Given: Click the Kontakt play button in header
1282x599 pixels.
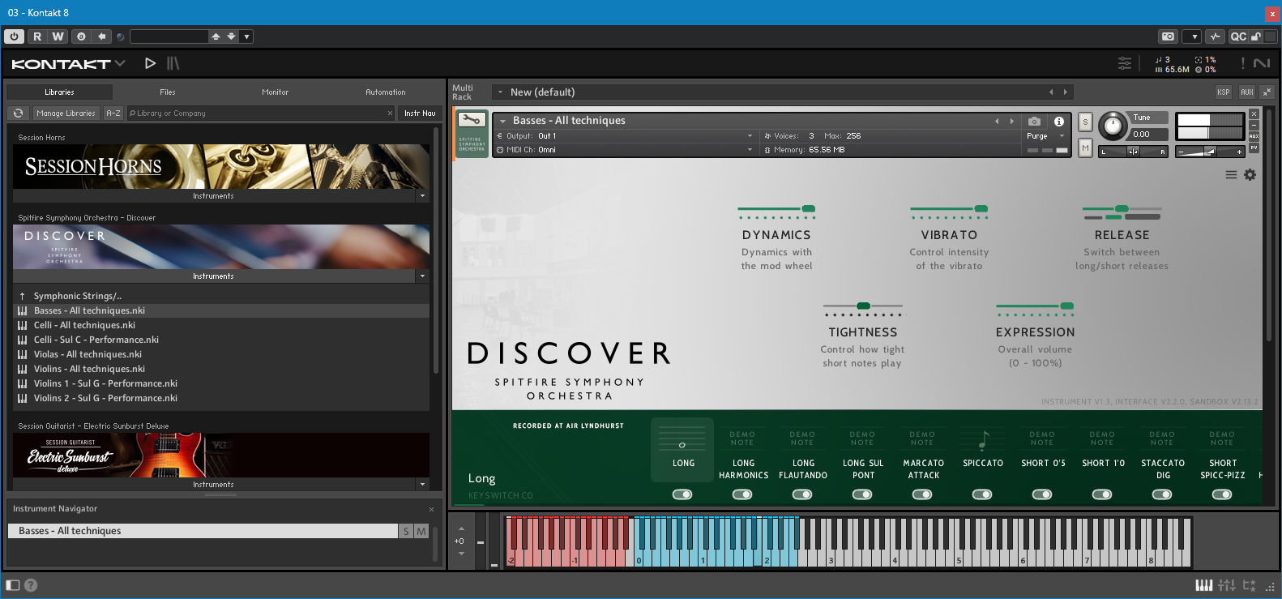Looking at the screenshot, I should 150,63.
